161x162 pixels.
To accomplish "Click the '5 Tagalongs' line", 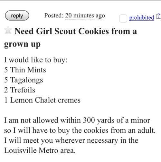I will [x=24, y=80].
